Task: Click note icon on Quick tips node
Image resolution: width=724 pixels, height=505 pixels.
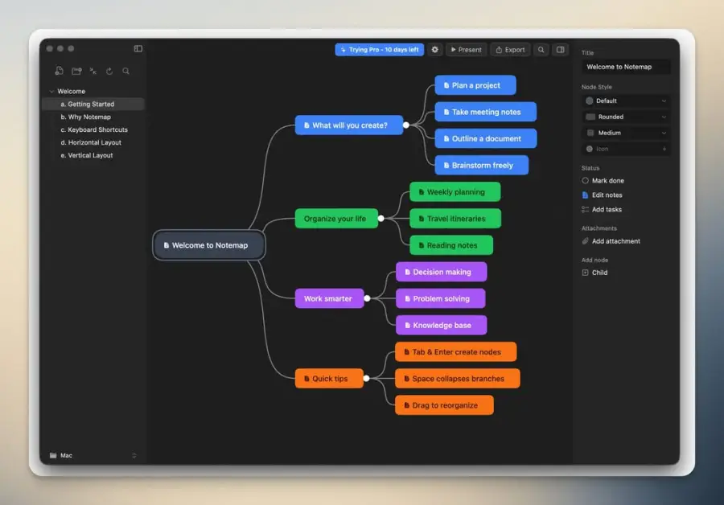Action: (x=306, y=379)
